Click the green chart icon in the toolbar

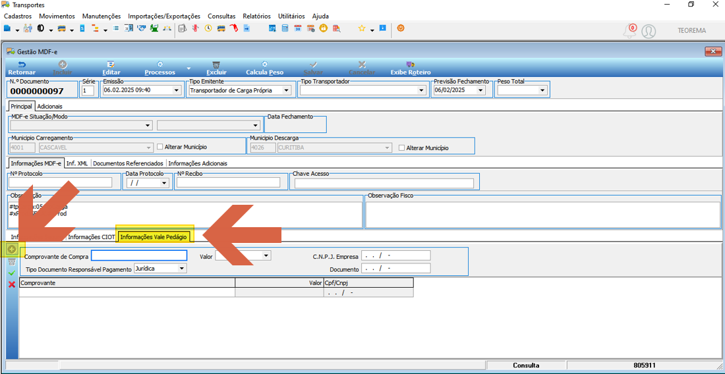[x=154, y=28]
